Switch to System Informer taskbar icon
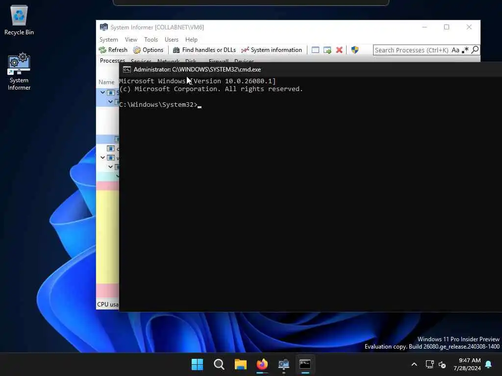 coord(284,364)
